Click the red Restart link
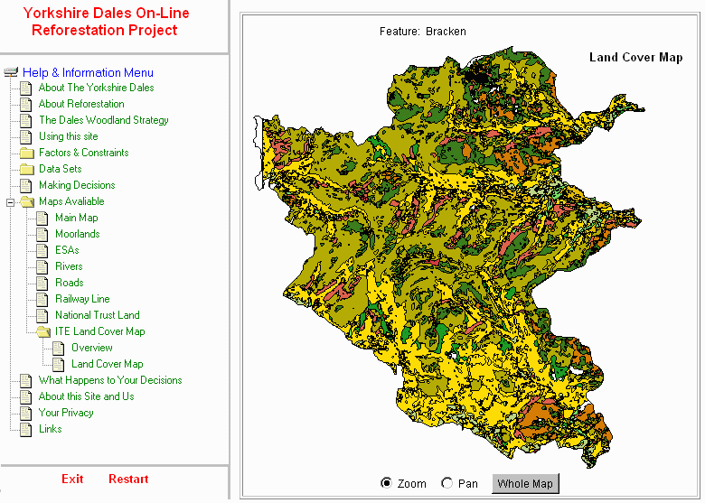The image size is (705, 503). click(128, 479)
